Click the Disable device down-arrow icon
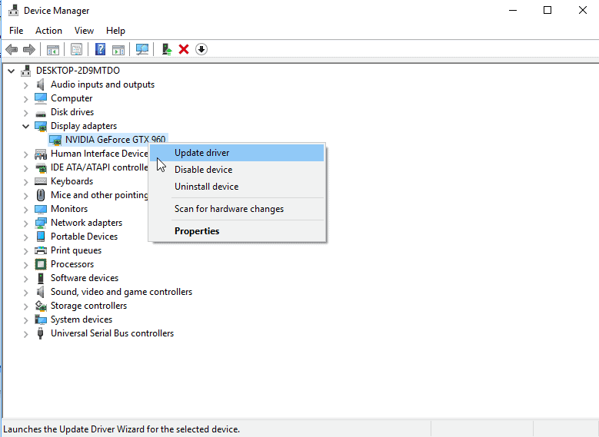Screen dimensions: 599x437 click(x=201, y=49)
